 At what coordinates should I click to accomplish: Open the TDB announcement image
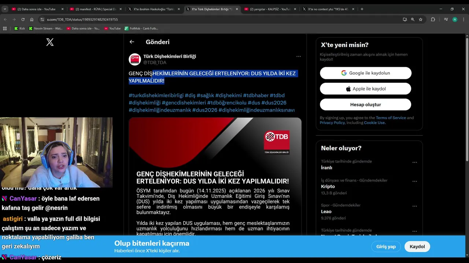215,176
